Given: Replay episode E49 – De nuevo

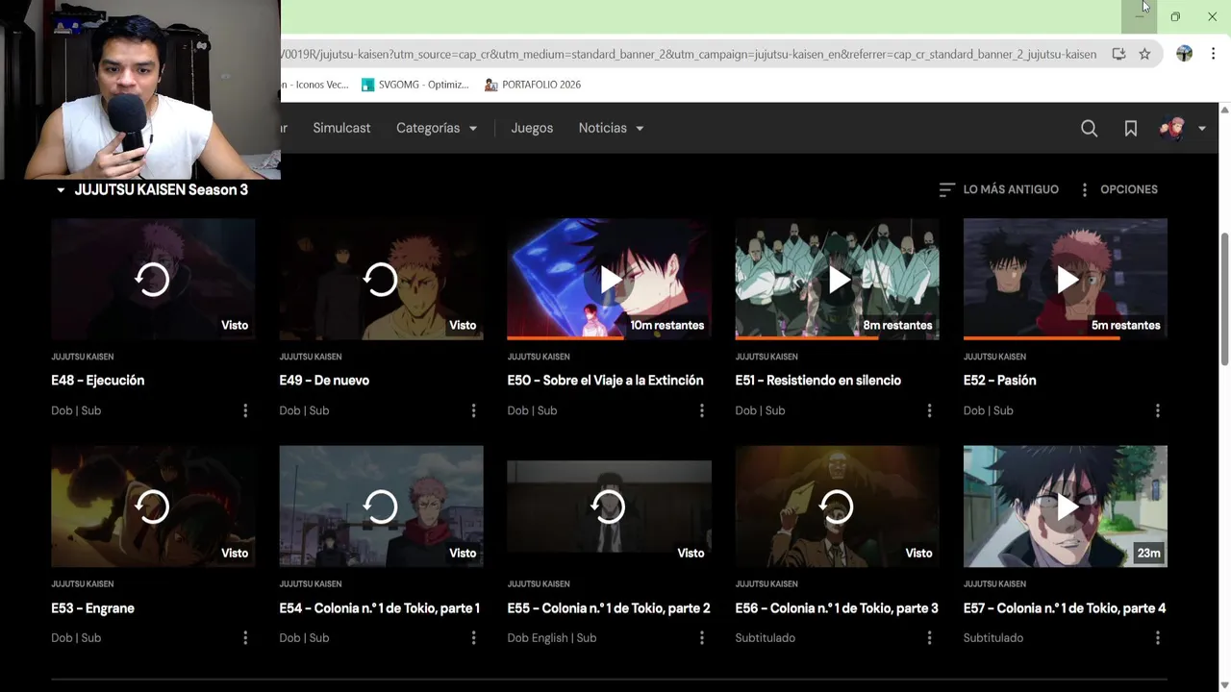Looking at the screenshot, I should [381, 280].
